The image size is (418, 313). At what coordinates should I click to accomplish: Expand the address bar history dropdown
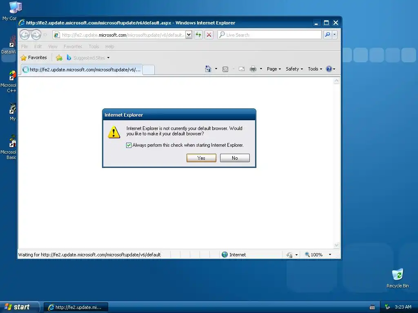[x=189, y=35]
